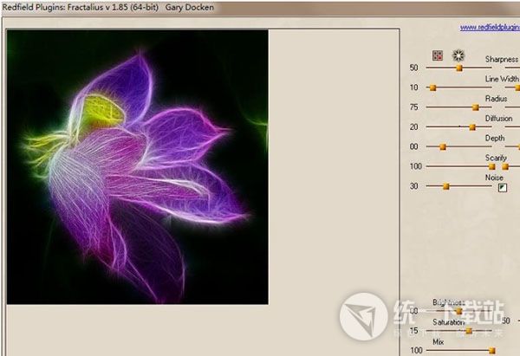Click the Radius slider handle
This screenshot has height=356, width=520.
click(475, 107)
